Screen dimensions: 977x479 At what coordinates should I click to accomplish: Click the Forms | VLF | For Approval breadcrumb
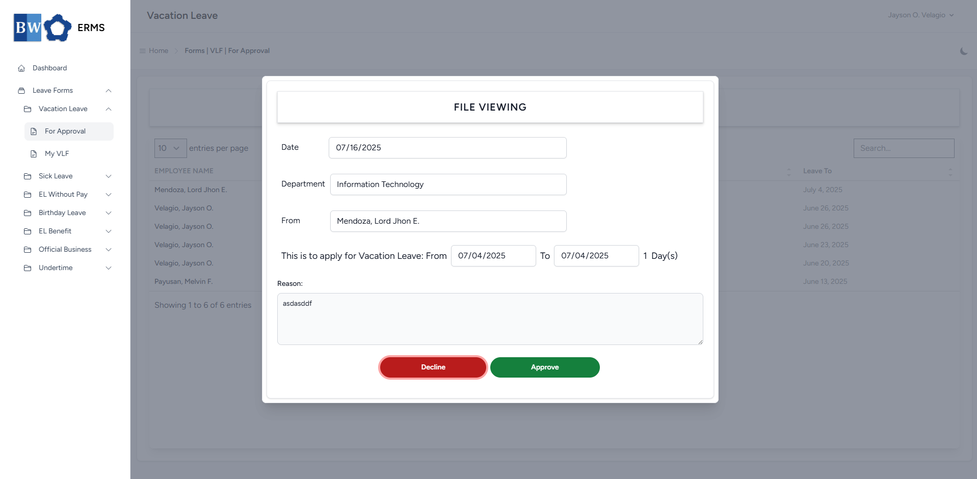point(227,51)
